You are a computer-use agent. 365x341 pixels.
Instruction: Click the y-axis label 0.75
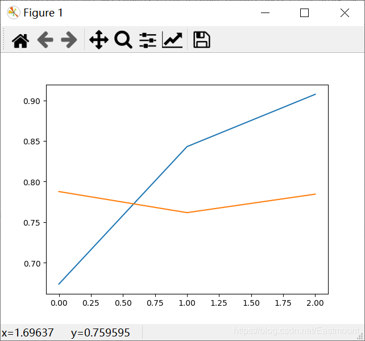tap(32, 223)
